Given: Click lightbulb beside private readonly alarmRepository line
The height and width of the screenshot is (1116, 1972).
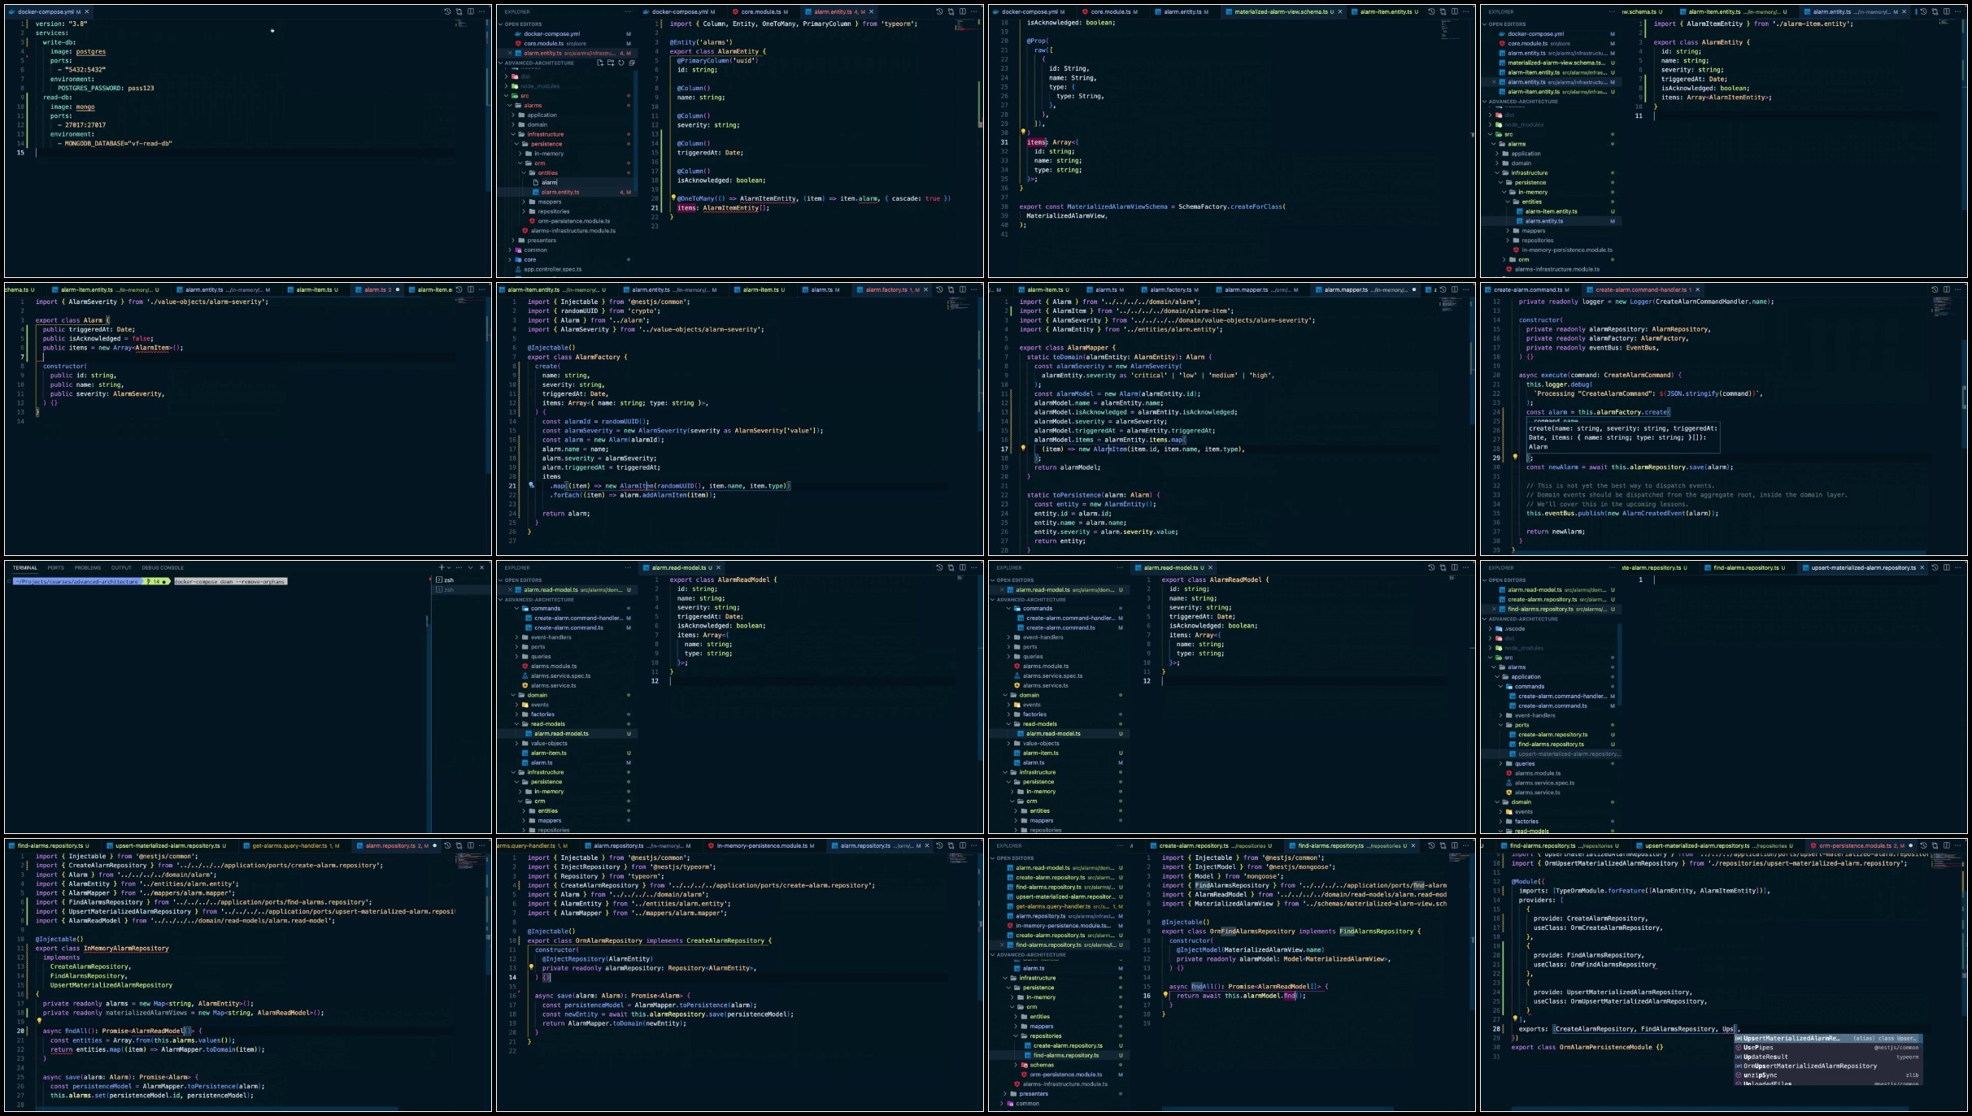Looking at the screenshot, I should click(x=531, y=968).
